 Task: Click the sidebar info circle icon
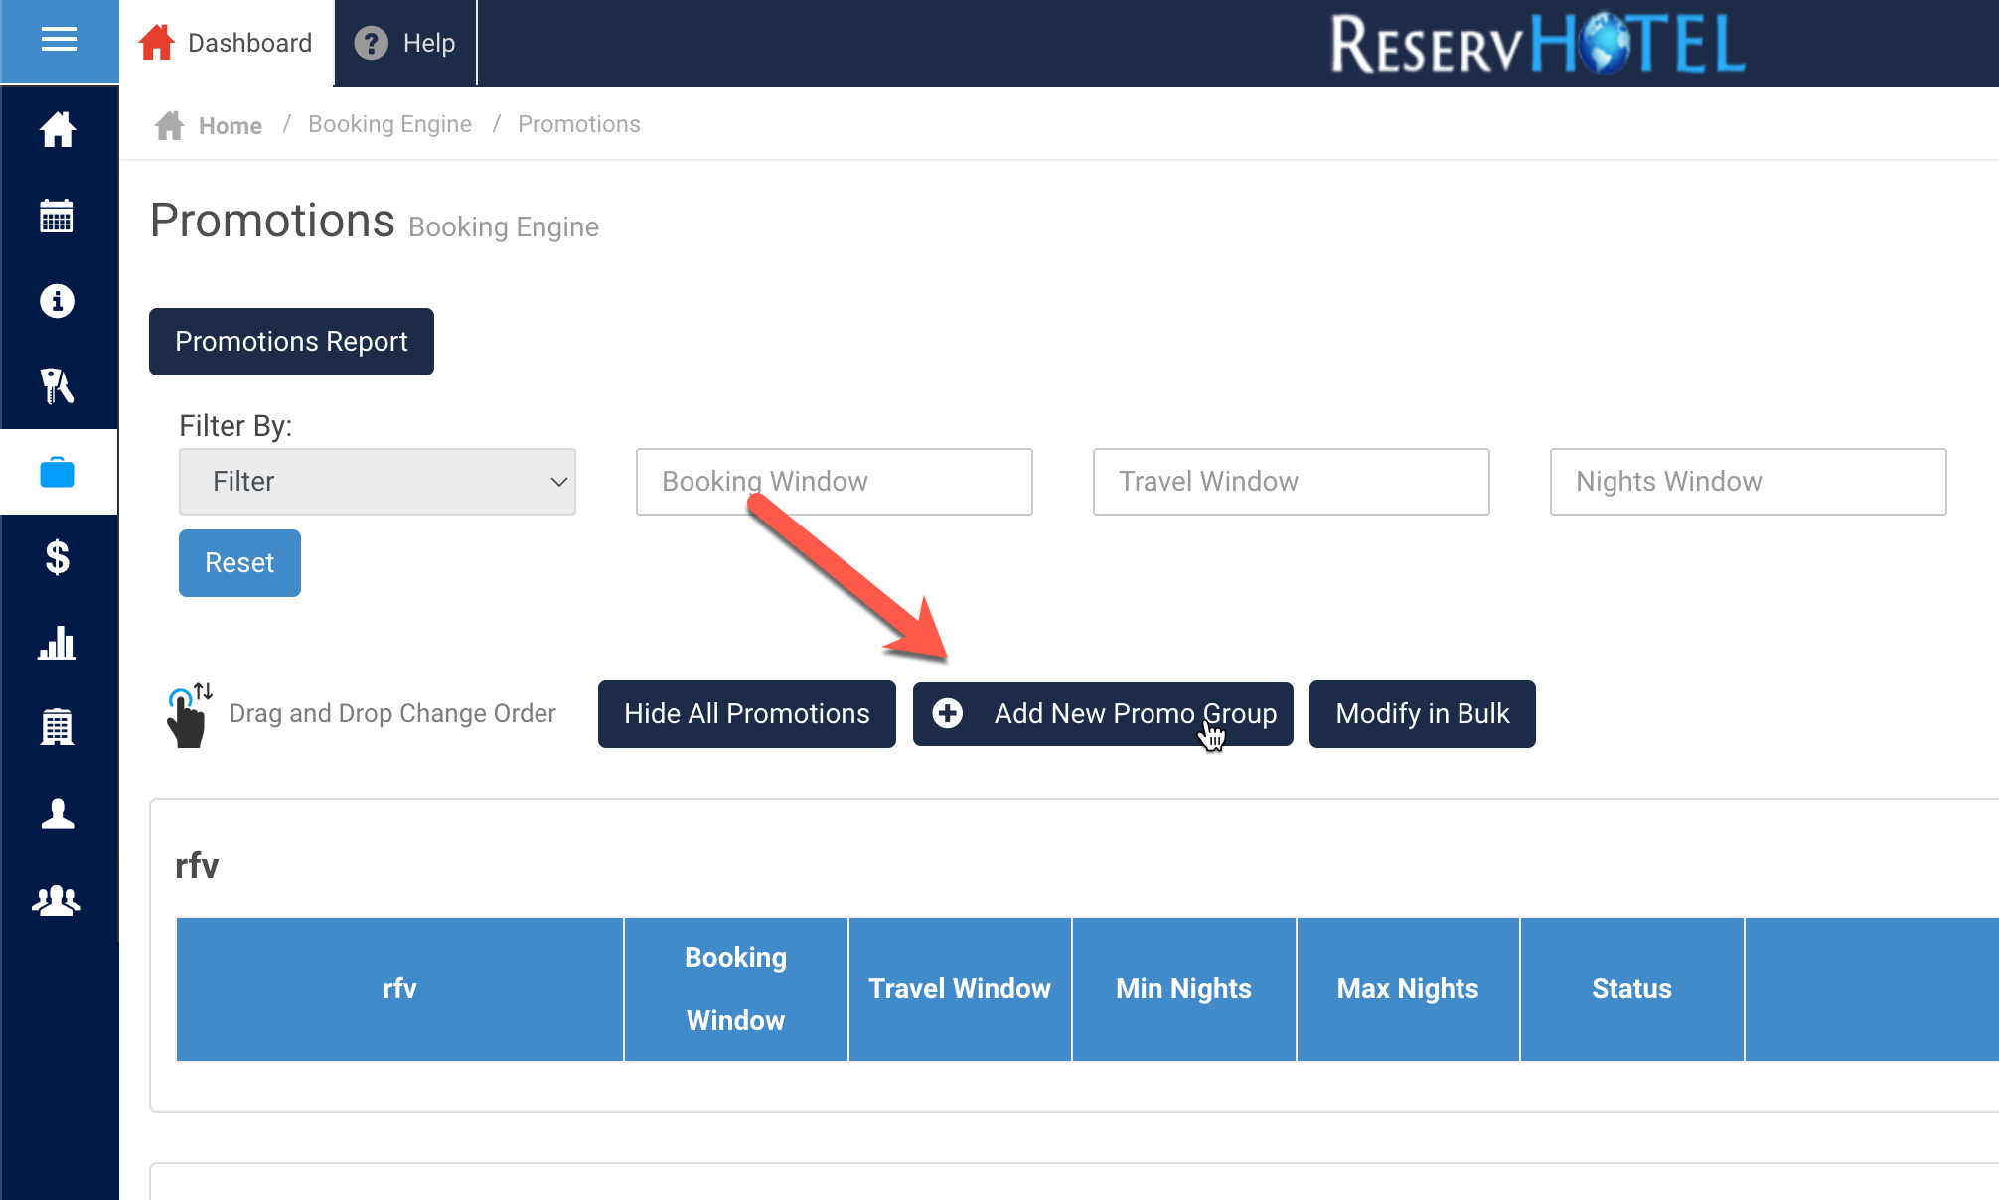click(x=58, y=301)
